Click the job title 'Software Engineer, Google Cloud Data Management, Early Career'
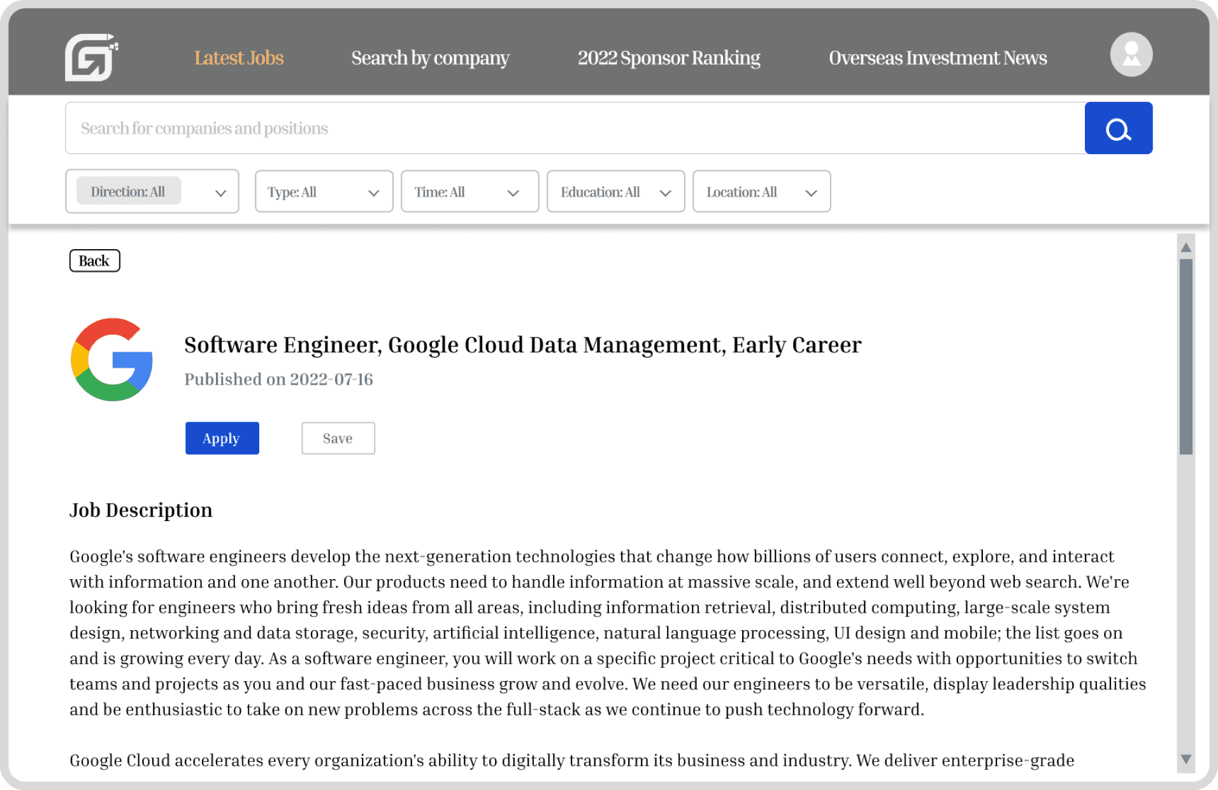 point(522,345)
